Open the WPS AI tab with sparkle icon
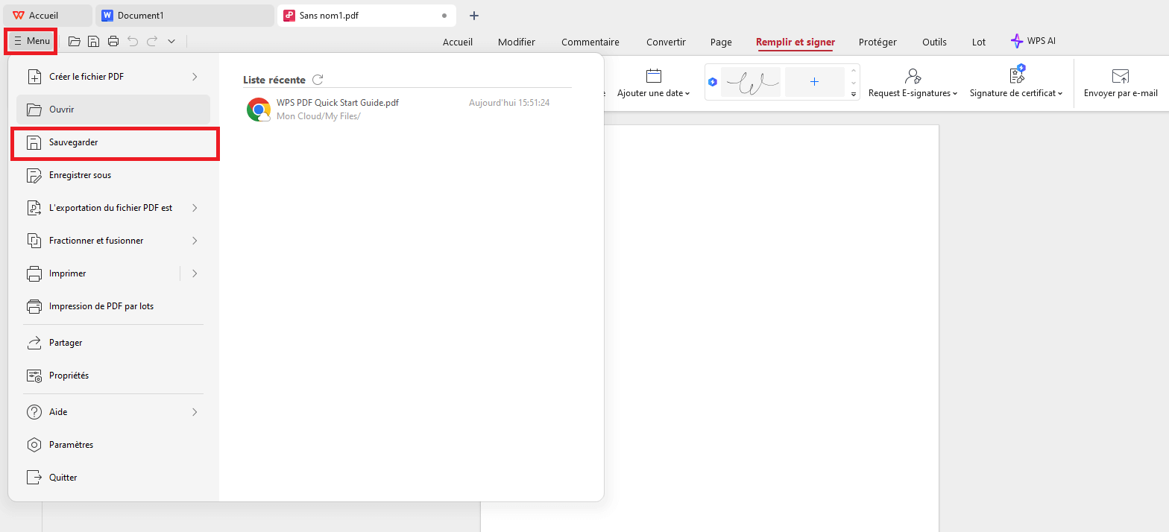Image resolution: width=1169 pixels, height=532 pixels. click(1033, 42)
